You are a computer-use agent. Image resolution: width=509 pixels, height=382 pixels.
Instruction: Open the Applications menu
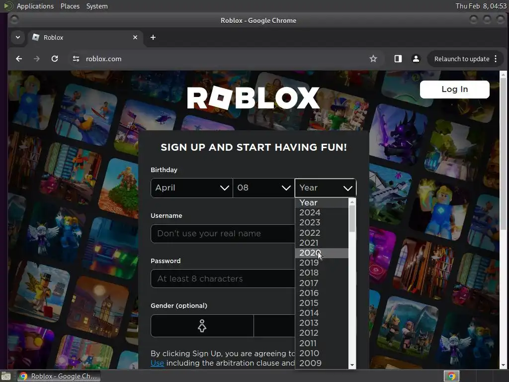pyautogui.click(x=35, y=6)
